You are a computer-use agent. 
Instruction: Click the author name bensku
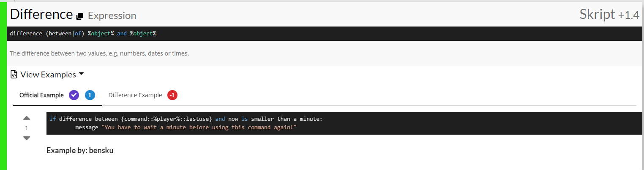pos(101,150)
